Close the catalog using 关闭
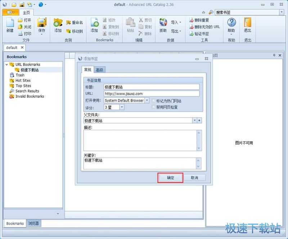Screen dimensions: 288x239 point(24,27)
